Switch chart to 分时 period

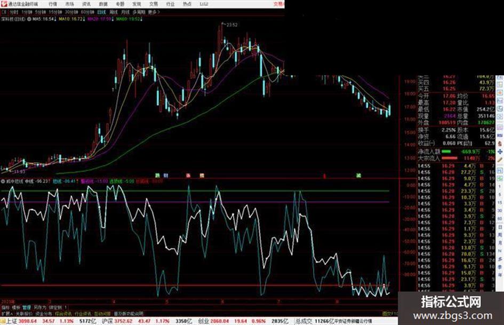click(x=14, y=12)
